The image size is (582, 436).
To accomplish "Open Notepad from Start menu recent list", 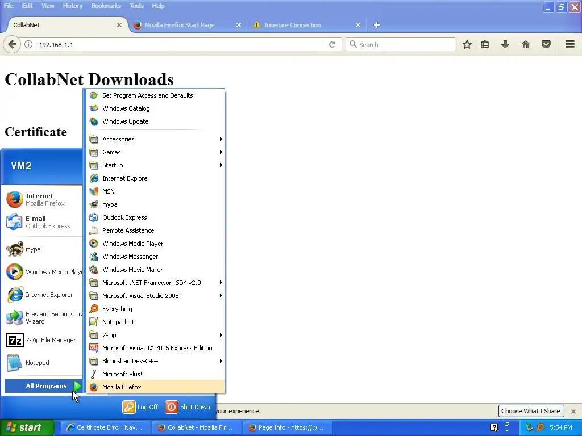I will [x=43, y=363].
